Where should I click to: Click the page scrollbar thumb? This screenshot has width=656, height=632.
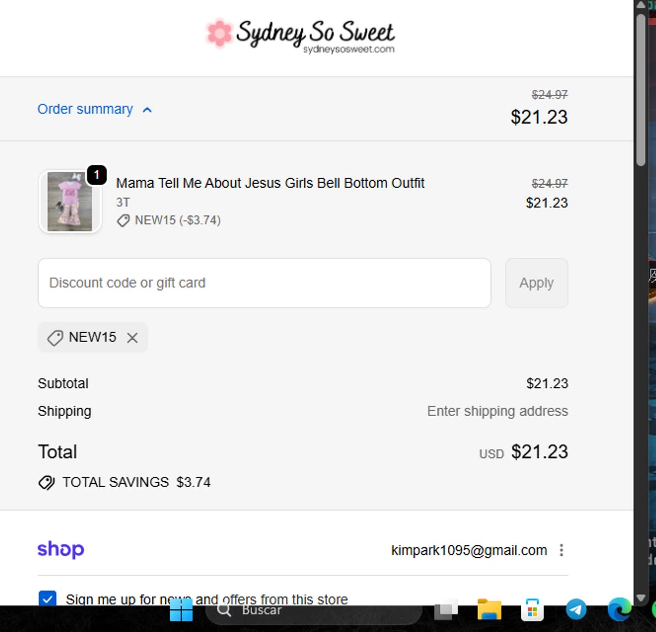[641, 90]
